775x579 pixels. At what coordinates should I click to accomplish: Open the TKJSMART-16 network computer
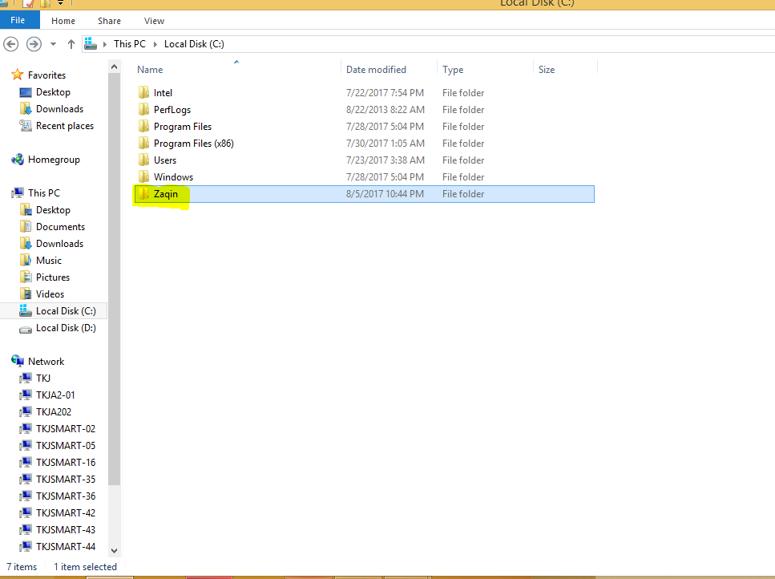click(x=65, y=462)
